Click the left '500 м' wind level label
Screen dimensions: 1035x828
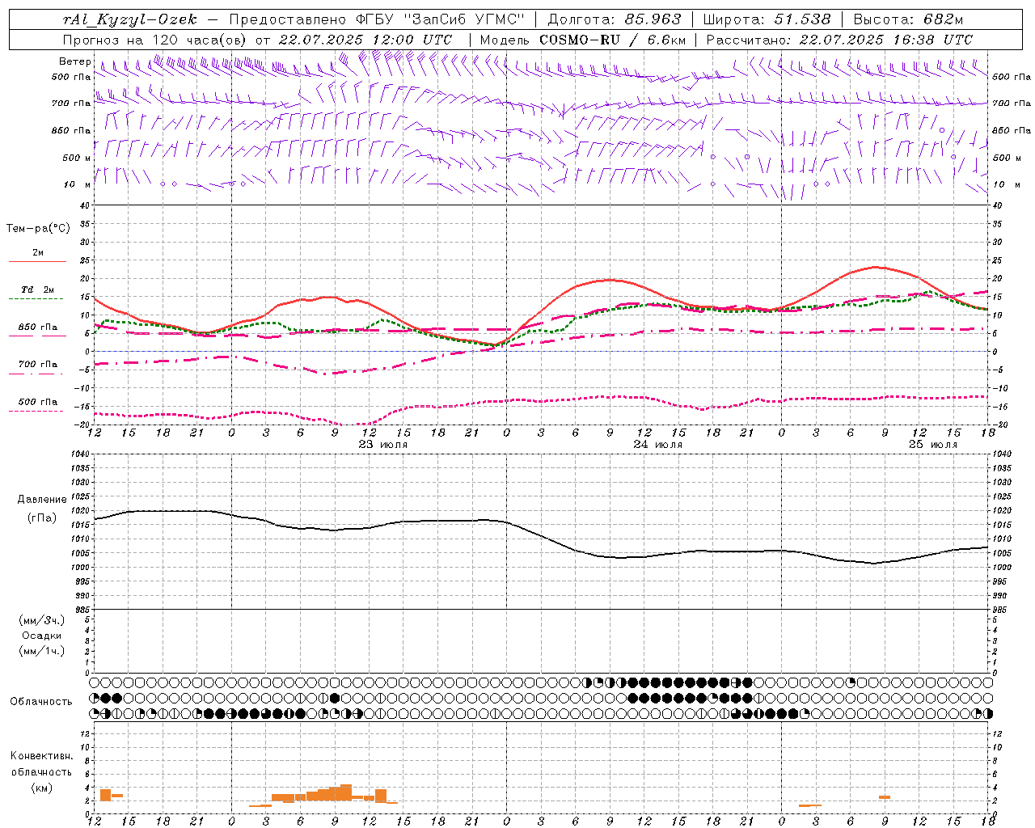(x=77, y=158)
